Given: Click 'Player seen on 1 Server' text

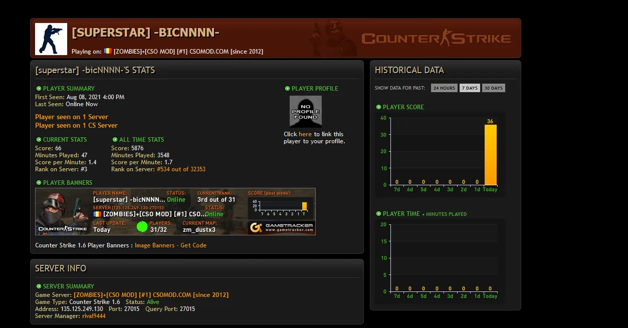Looking at the screenshot, I should pyautogui.click(x=72, y=117).
